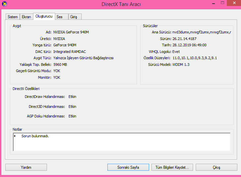Maximize the DirectX Tanı Aracı window
This screenshot has height=177, width=241.
pos(222,3)
